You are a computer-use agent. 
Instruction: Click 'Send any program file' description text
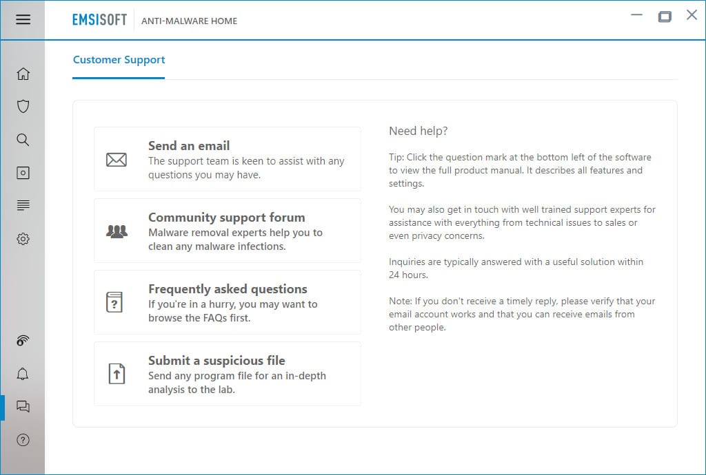[237, 383]
